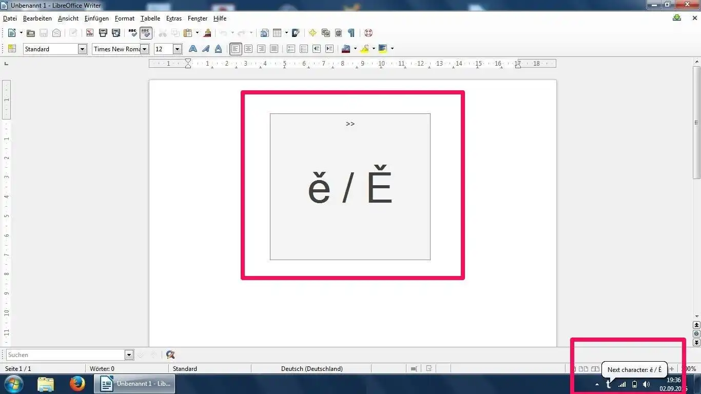This screenshot has height=394, width=701.
Task: Run the Spelling and Grammar check
Action: (133, 33)
